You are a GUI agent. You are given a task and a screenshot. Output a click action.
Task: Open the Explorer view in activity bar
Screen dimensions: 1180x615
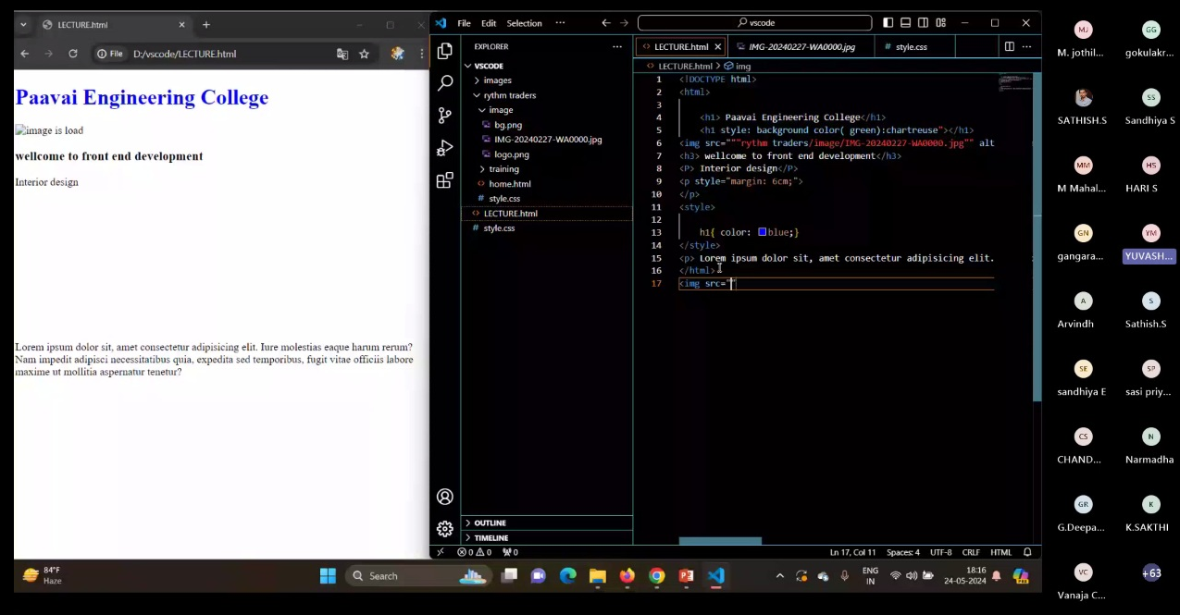(445, 51)
